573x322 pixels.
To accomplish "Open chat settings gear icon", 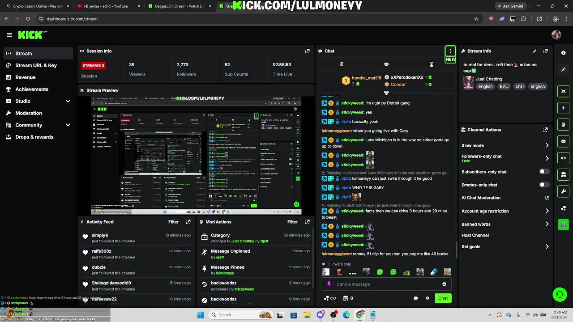I will coord(428,298).
